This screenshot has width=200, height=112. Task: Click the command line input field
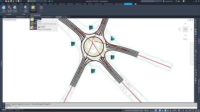click(x=101, y=108)
